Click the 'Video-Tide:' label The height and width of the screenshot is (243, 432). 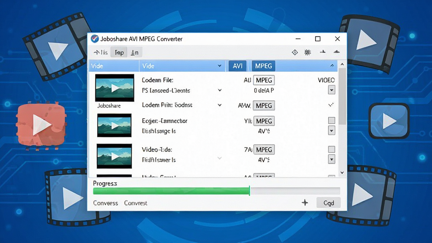(157, 150)
